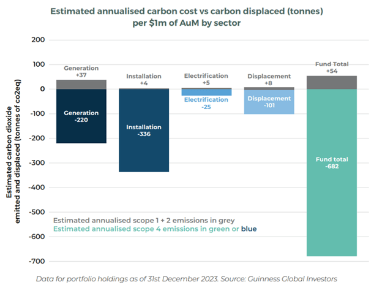
Task: Select the -700 tick on y-axis
Action: coord(37,261)
